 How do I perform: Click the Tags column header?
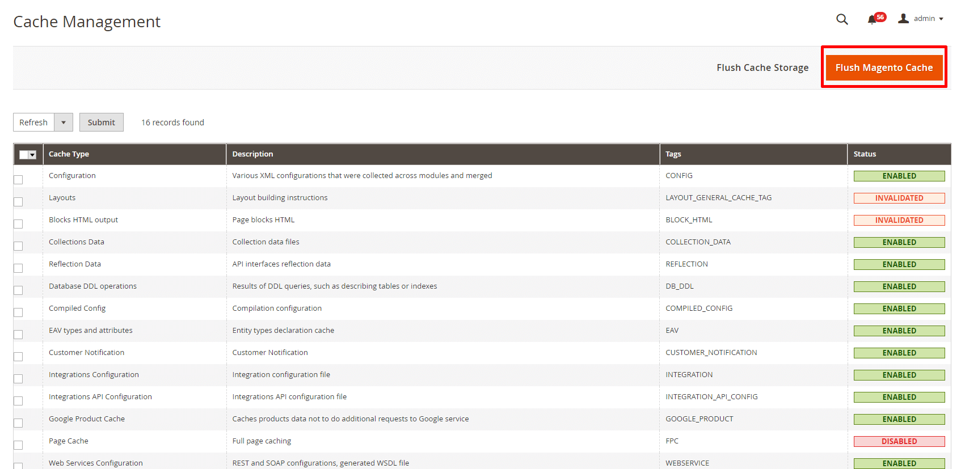pos(673,154)
